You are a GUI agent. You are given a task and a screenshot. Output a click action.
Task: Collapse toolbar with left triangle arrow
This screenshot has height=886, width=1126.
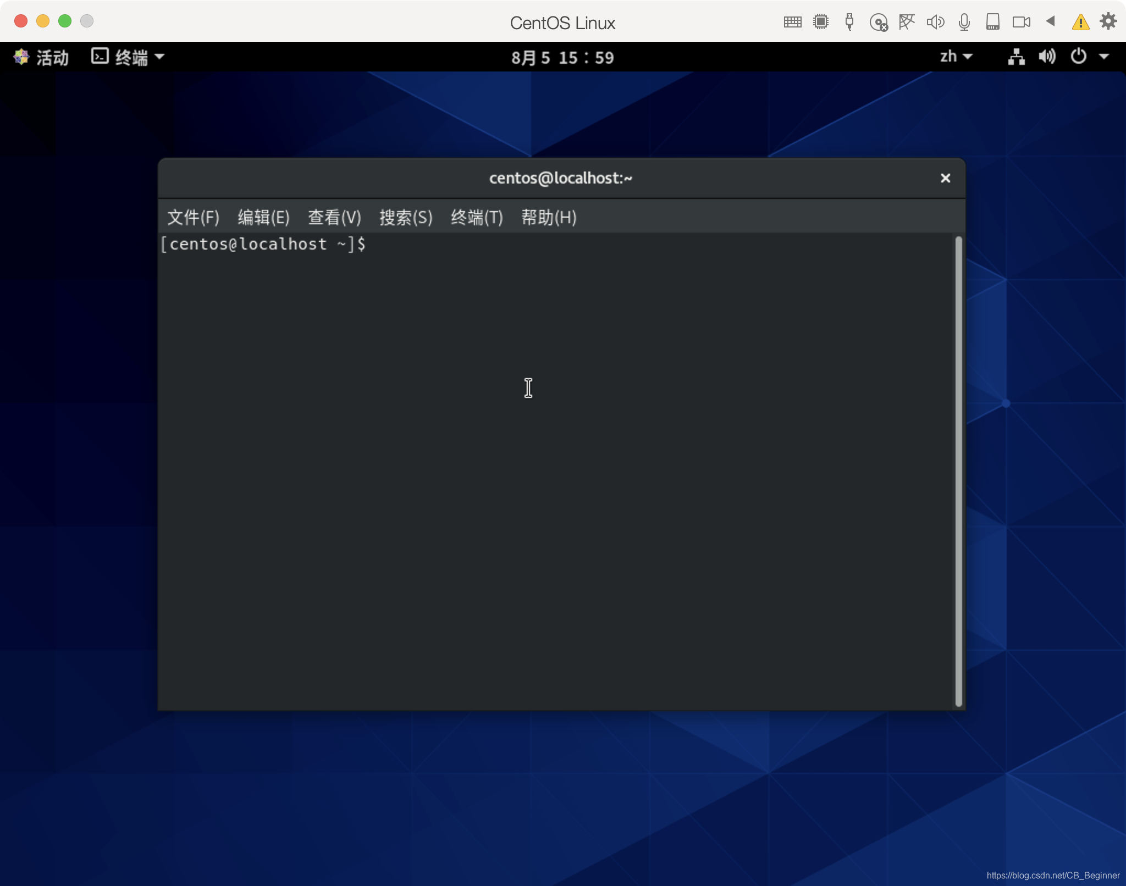[x=1050, y=21]
